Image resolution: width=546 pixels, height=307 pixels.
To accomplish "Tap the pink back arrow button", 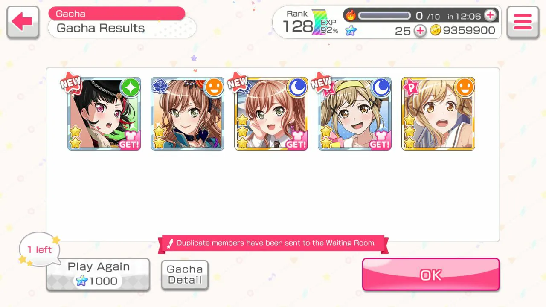I will [23, 22].
